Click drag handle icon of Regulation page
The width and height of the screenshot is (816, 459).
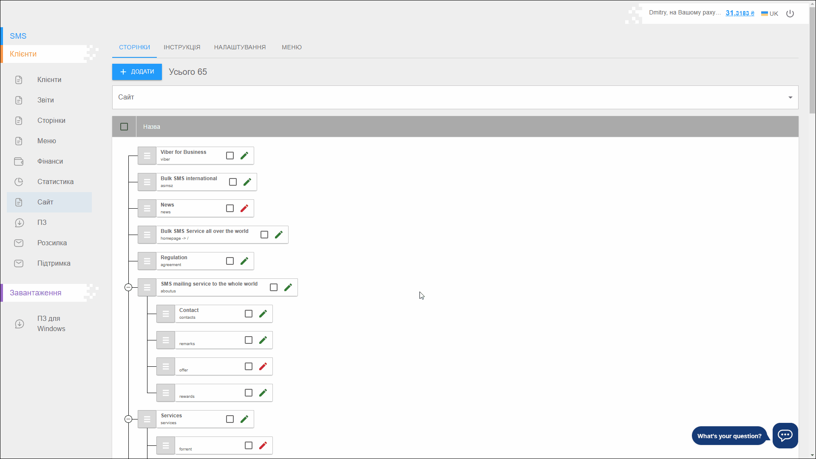147,261
